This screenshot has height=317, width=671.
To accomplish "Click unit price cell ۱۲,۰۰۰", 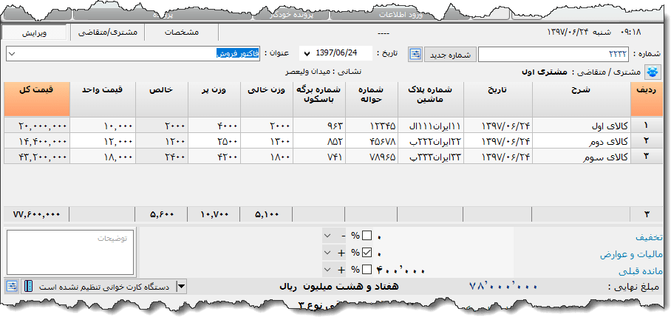I will [103, 140].
